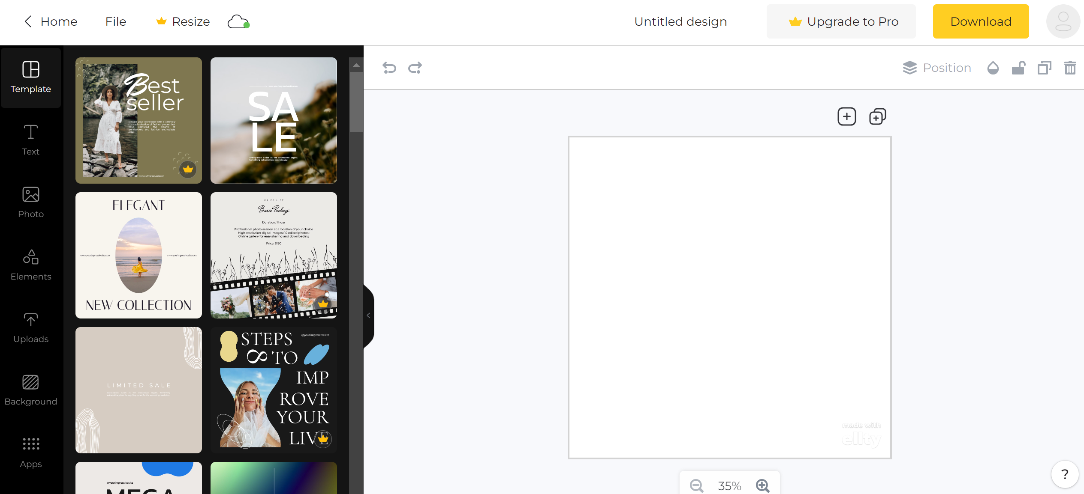Zoom in with plus magnifier
The height and width of the screenshot is (494, 1084).
[762, 485]
